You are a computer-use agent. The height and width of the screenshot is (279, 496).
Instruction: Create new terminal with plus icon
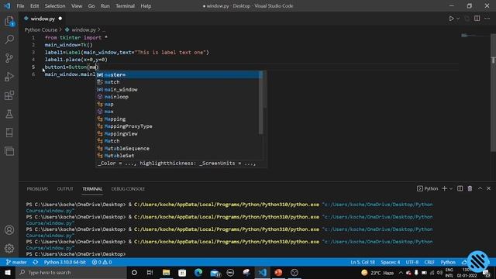coord(444,188)
